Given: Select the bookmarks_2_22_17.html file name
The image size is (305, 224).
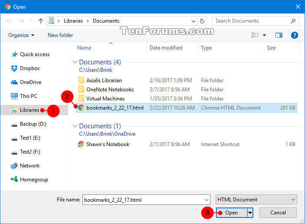Looking at the screenshot, I should coord(115,108).
